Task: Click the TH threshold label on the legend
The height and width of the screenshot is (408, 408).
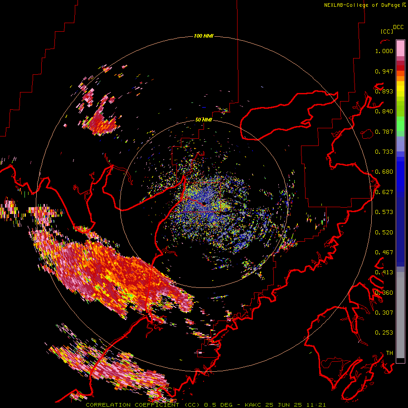Action: [389, 353]
